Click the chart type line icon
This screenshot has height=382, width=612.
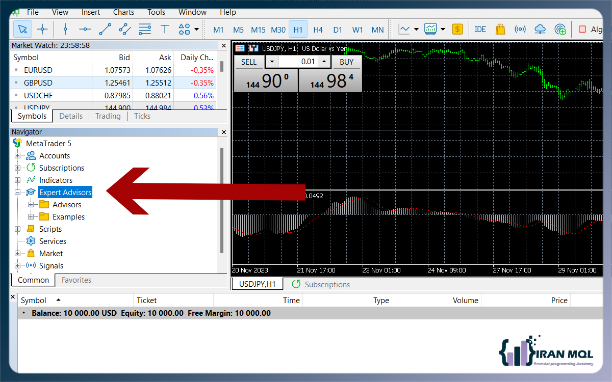pyautogui.click(x=404, y=29)
